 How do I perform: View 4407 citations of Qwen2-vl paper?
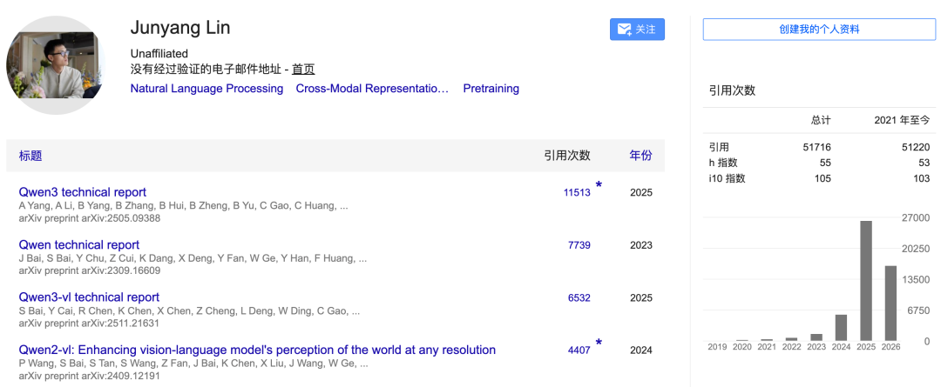point(579,350)
